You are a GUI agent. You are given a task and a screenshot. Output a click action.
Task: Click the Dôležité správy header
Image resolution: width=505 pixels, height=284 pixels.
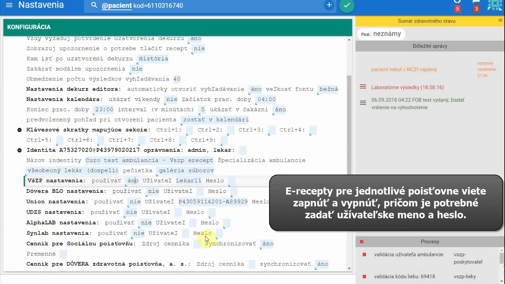430,46
